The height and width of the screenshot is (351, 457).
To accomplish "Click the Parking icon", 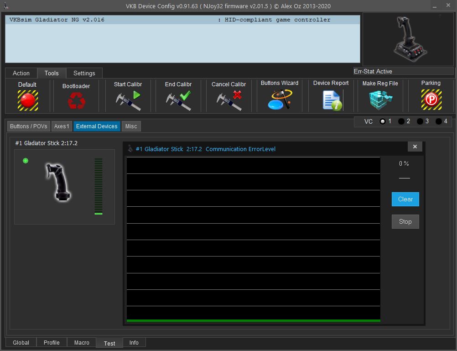I will 431,100.
